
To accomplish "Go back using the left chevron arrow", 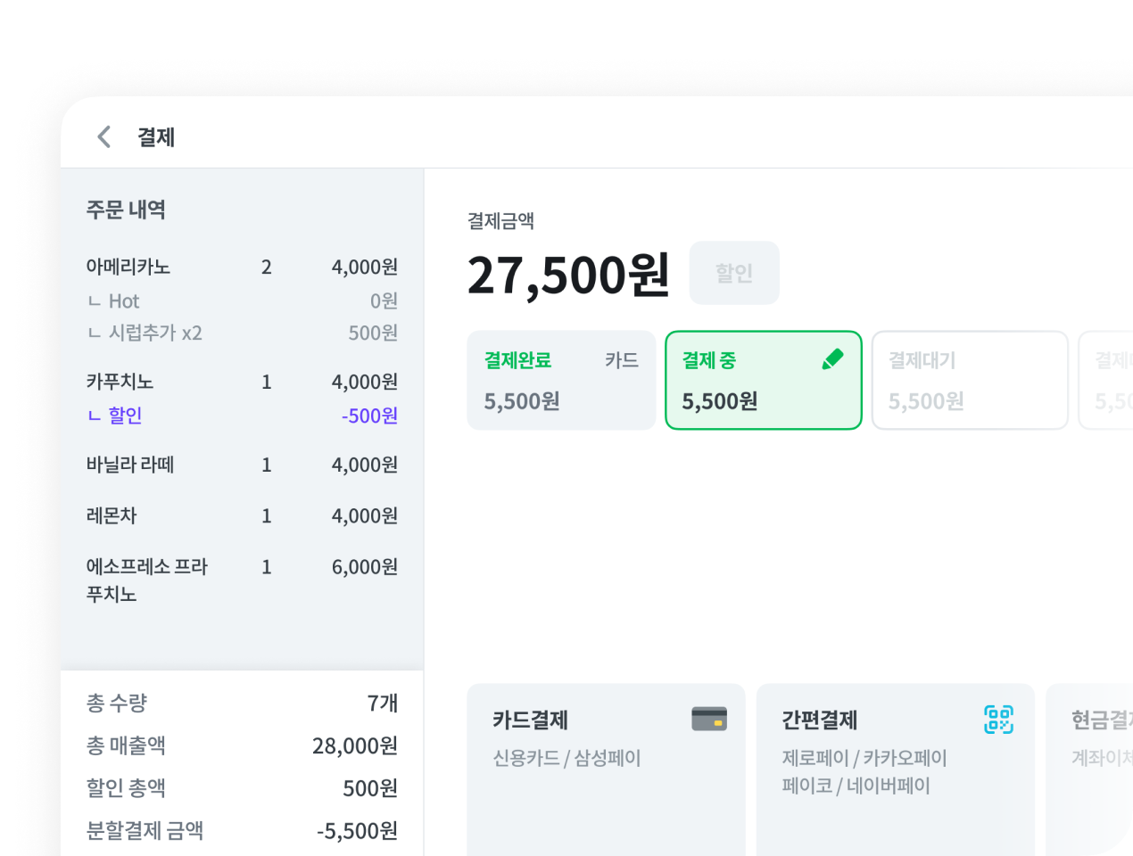I will pos(104,136).
